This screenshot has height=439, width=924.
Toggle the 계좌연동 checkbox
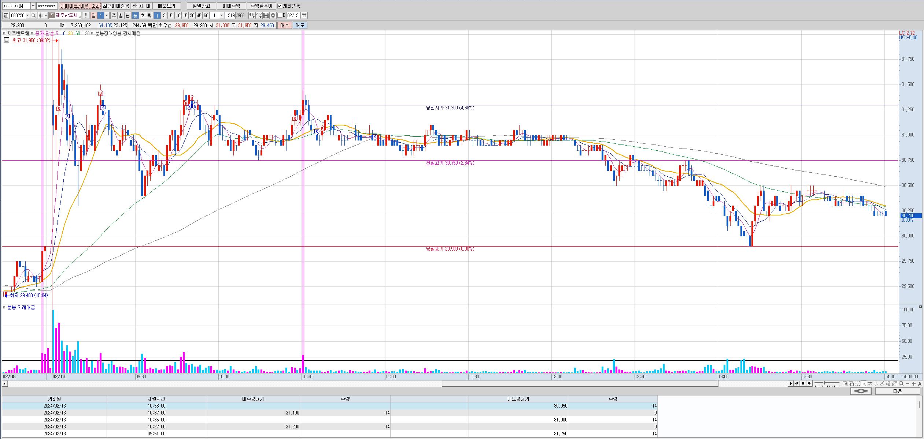click(280, 6)
